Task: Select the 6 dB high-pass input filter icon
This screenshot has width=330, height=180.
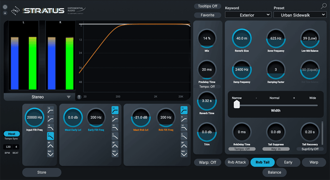Action: 50,119
